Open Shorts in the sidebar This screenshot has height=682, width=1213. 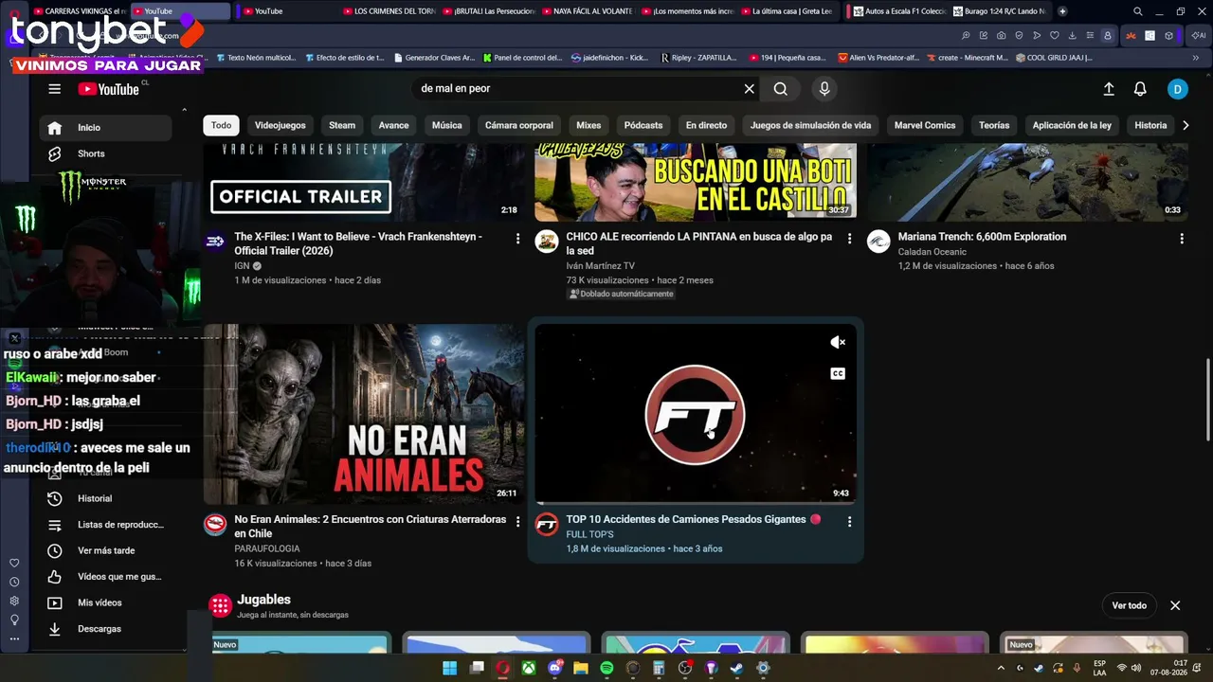[106, 153]
